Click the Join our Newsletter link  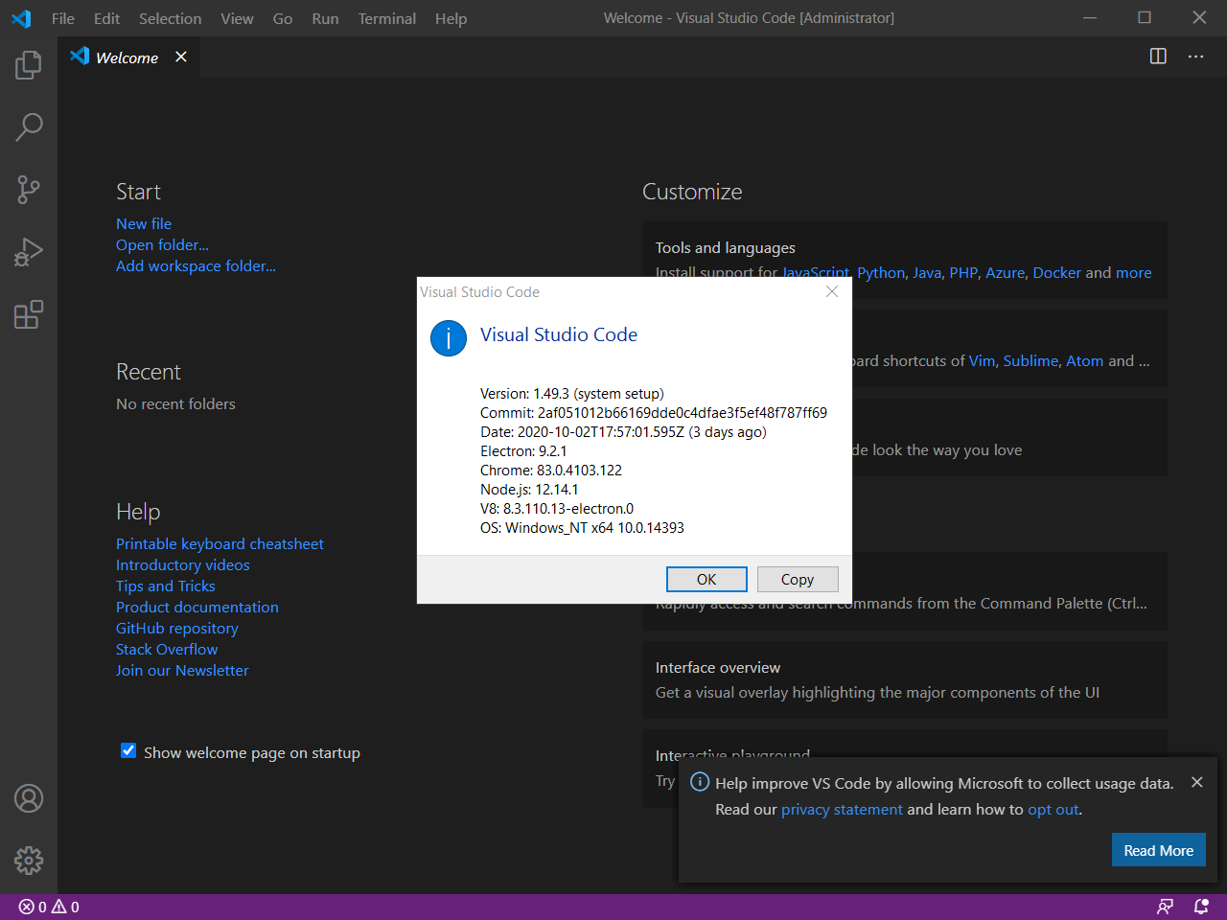[182, 670]
